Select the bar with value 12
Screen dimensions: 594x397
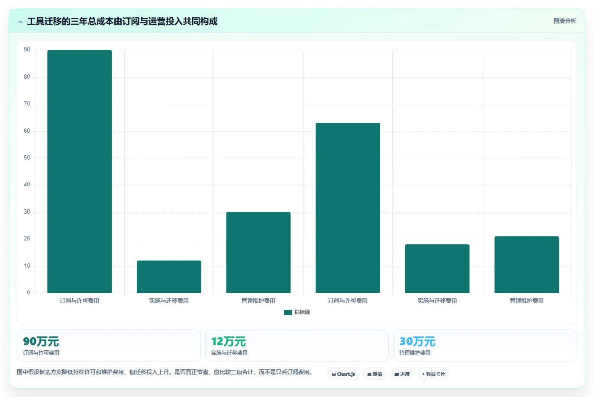tap(169, 277)
